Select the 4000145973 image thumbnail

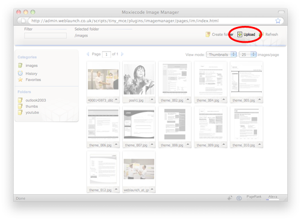coord(103,79)
